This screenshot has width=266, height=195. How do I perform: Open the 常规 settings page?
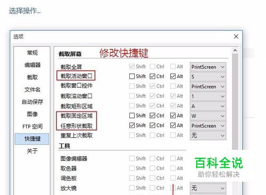point(32,53)
